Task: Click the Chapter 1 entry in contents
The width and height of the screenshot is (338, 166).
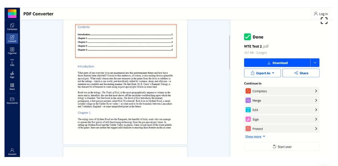Action: pyautogui.click(x=125, y=38)
